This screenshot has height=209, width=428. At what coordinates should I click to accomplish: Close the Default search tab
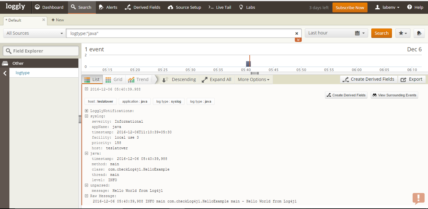click(44, 20)
